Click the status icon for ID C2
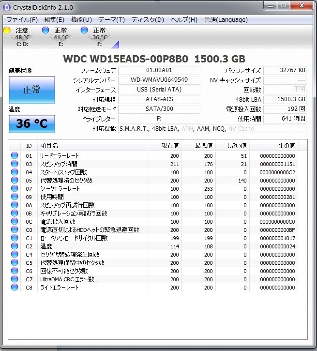Image resolution: width=317 pixels, height=351 pixels. coord(15,246)
